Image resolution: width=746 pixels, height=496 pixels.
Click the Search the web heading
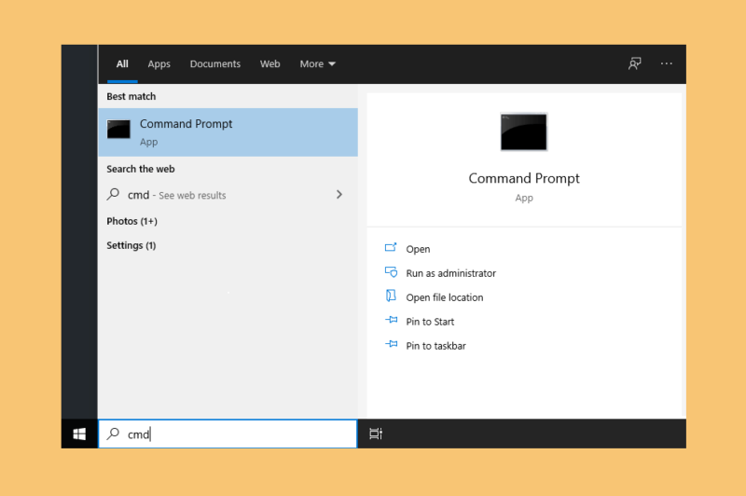141,169
